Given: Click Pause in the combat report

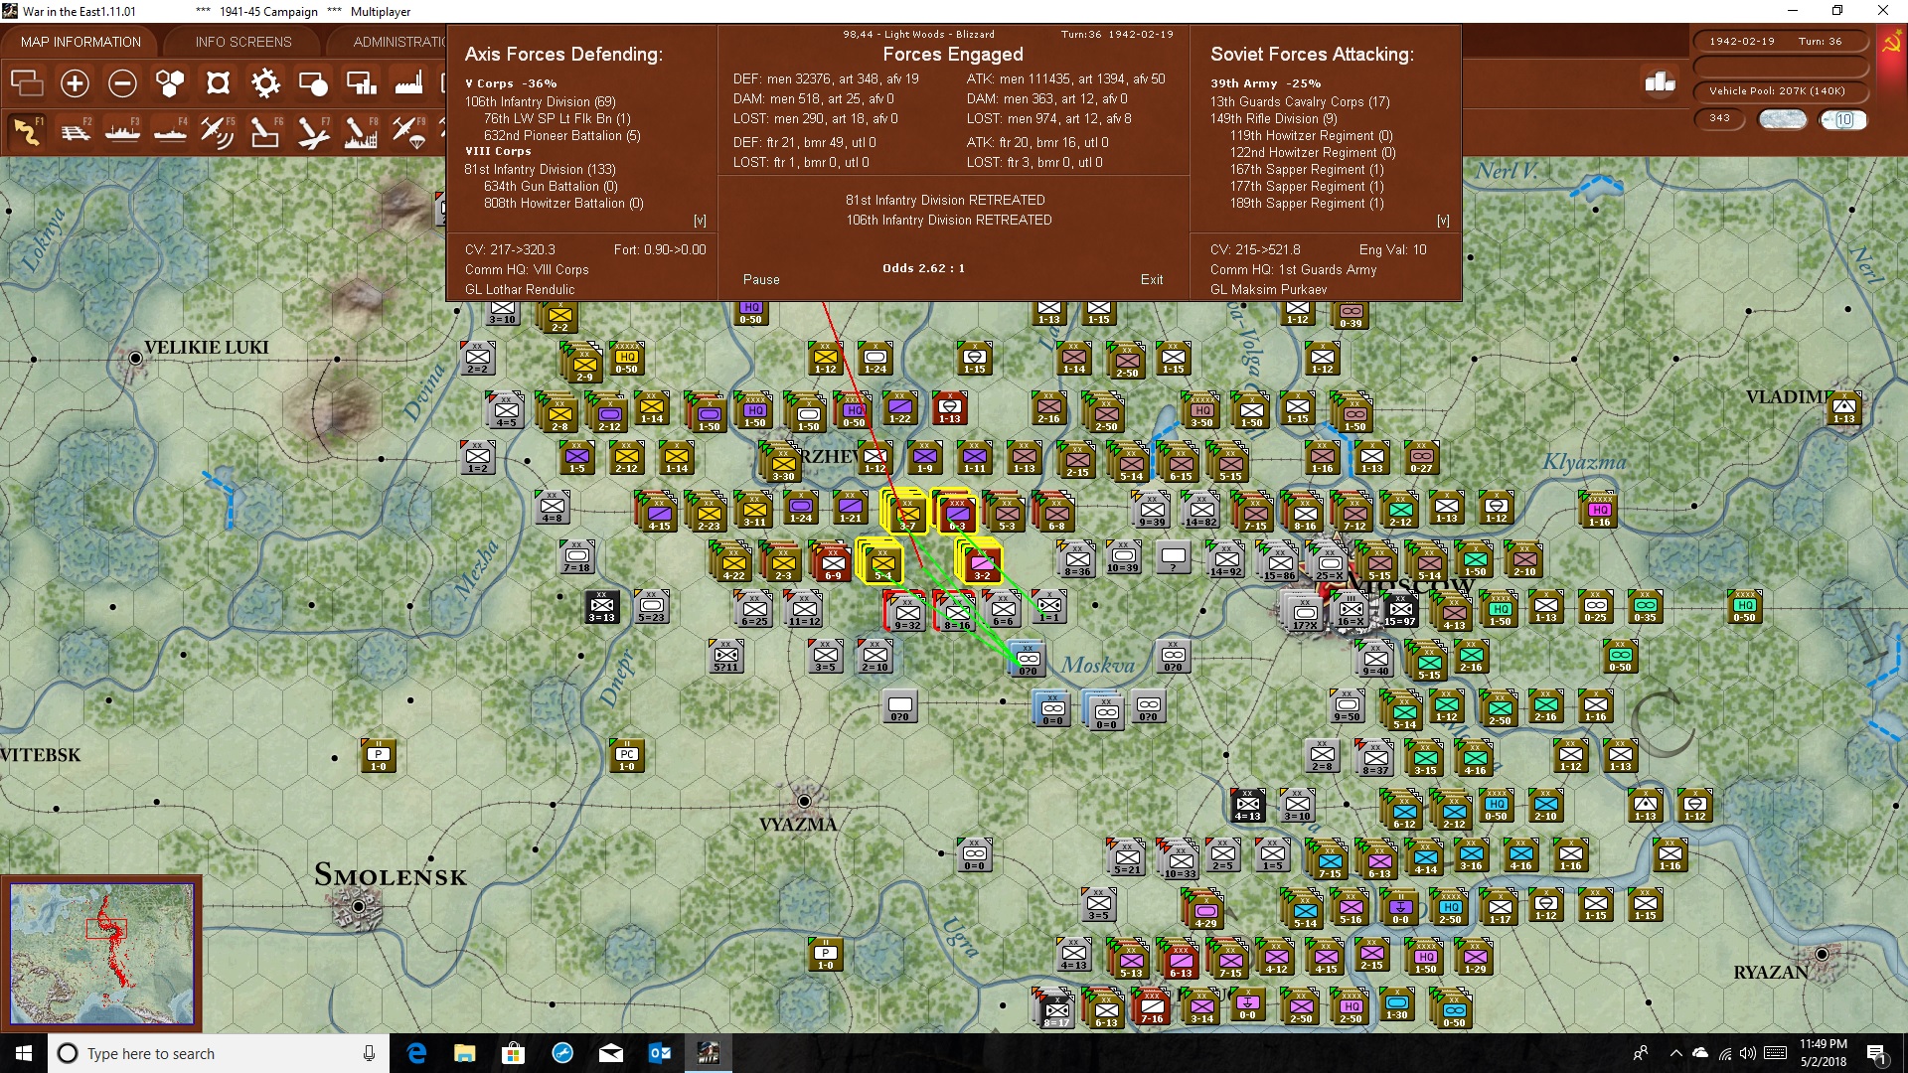Looking at the screenshot, I should coord(761,280).
